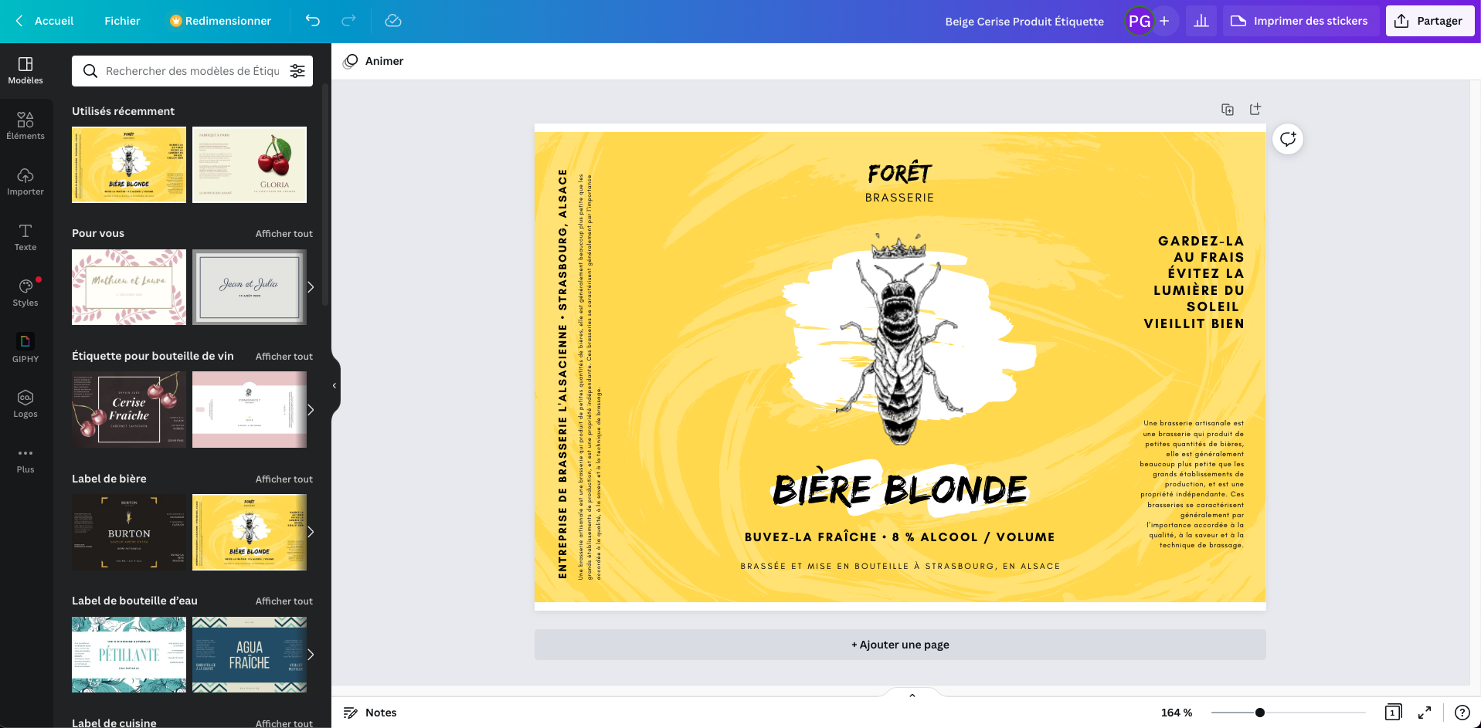Open the Importer upload panel

[x=25, y=181]
